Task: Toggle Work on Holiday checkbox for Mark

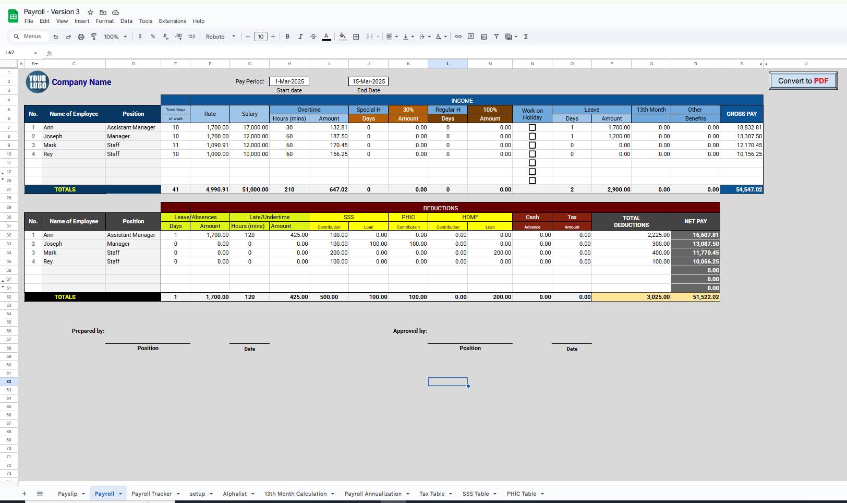Action: [533, 145]
